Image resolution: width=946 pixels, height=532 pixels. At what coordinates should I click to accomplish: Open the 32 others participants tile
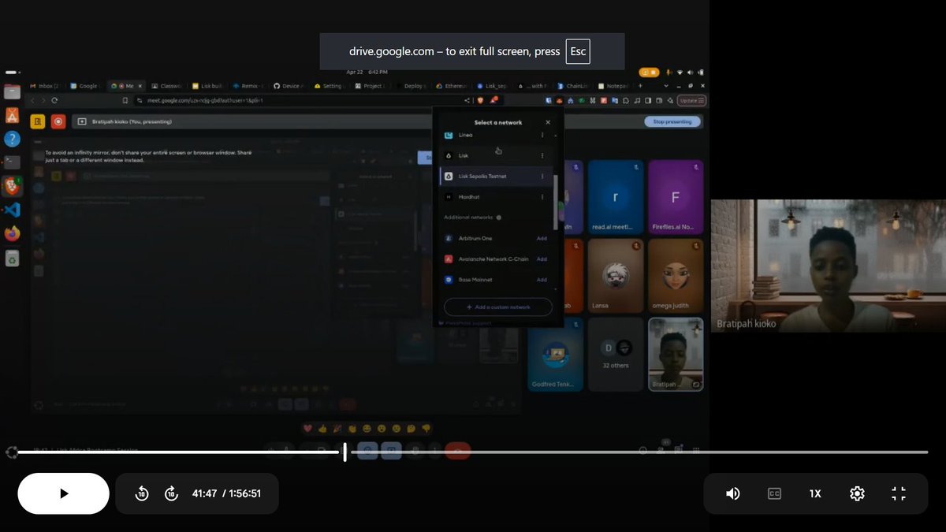click(x=615, y=354)
